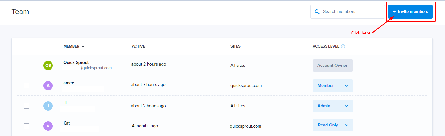Sort by the MEMBER column header
This screenshot has width=445, height=136.
coord(71,46)
